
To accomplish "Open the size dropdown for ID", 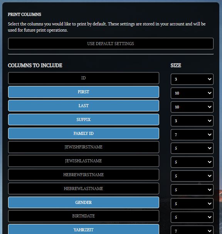I will coord(192,79).
